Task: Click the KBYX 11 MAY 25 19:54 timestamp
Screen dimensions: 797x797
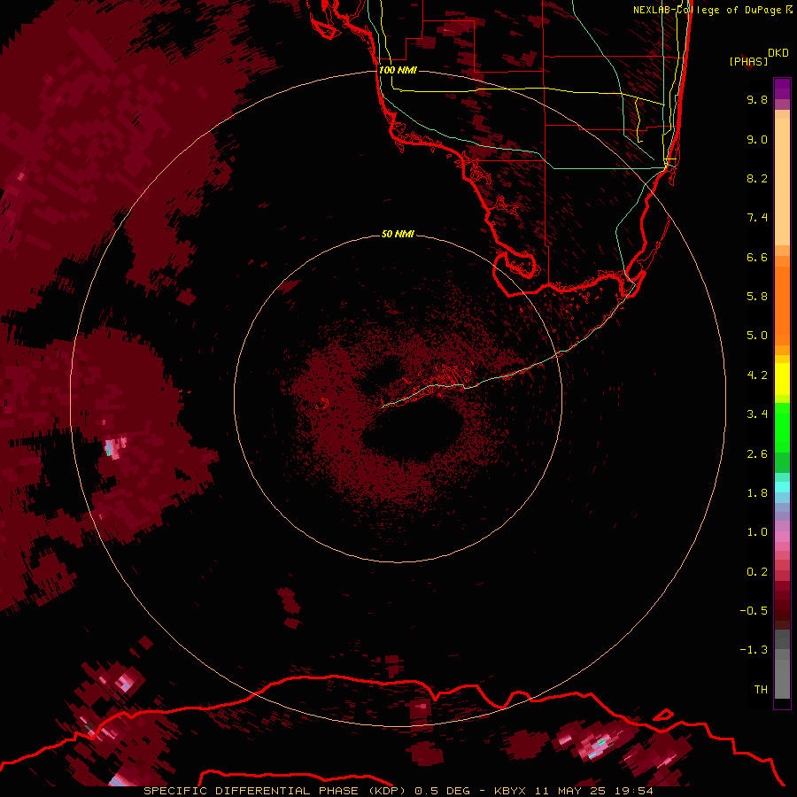Action: (x=573, y=791)
